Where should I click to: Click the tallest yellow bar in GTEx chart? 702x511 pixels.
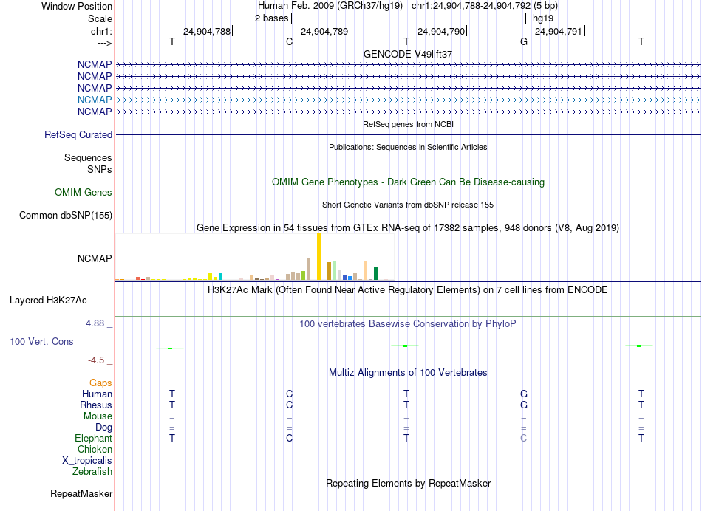[x=318, y=256]
